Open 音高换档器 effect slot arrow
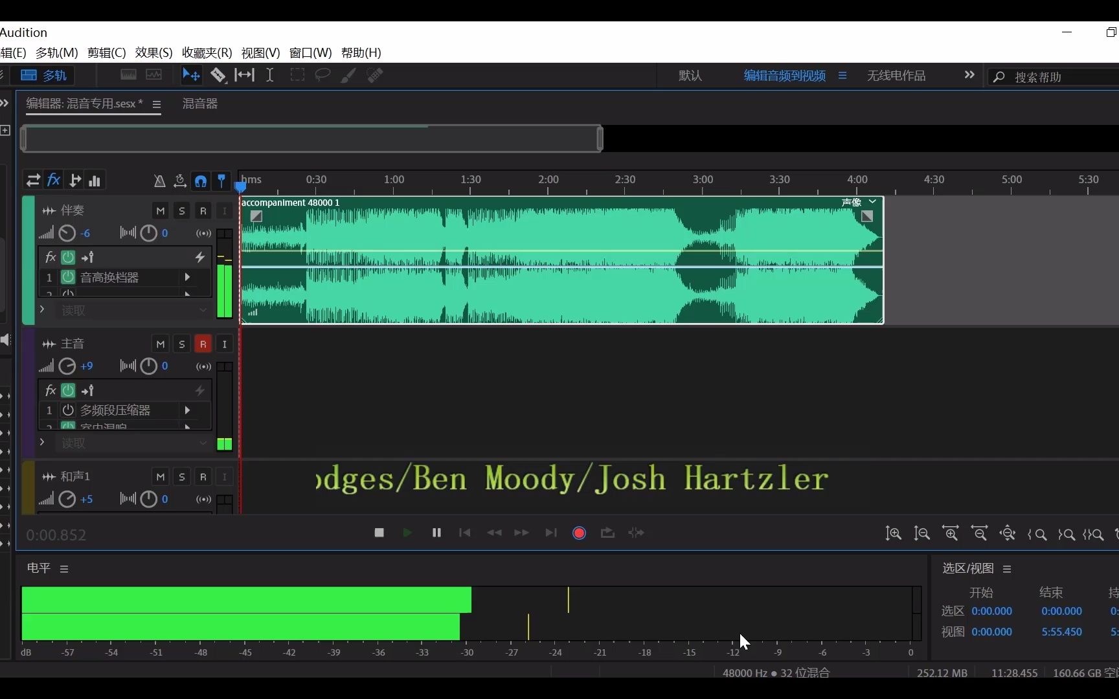The image size is (1119, 699). (x=187, y=277)
